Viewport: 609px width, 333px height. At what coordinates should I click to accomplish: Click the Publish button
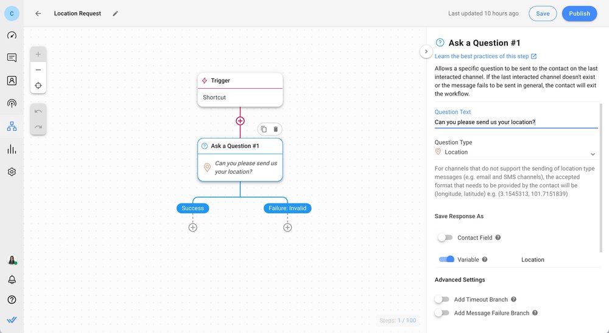click(x=579, y=13)
